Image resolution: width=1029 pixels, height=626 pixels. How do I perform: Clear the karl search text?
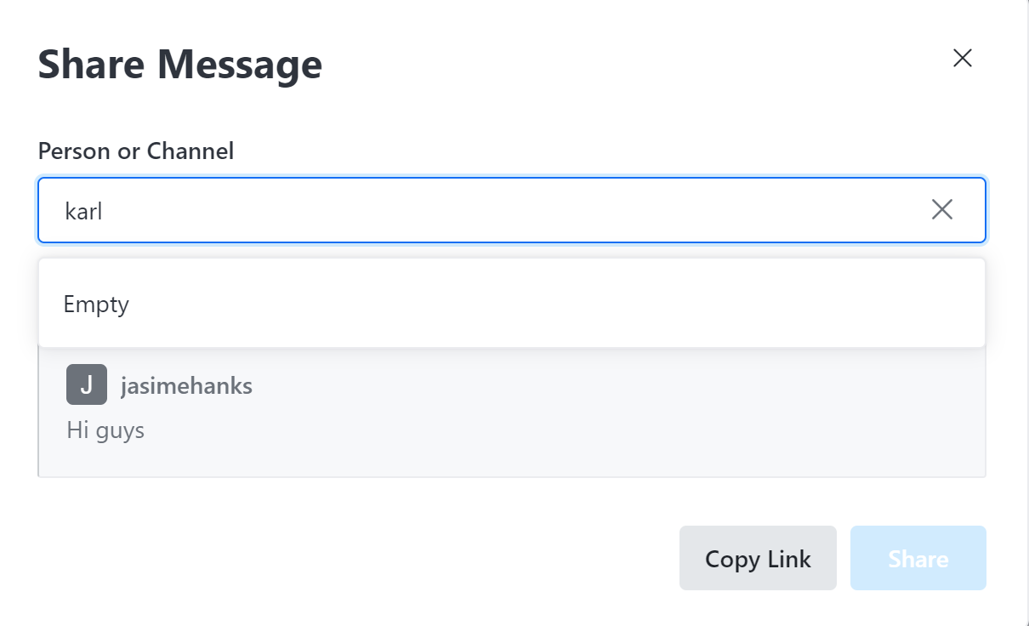(x=941, y=210)
